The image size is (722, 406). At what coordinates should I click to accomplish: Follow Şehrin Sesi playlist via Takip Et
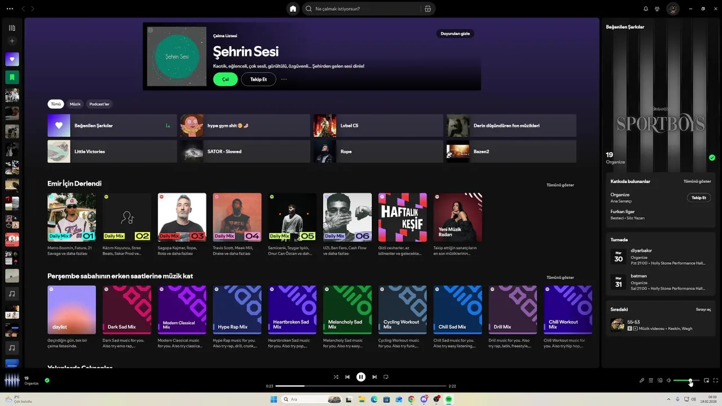click(x=258, y=80)
